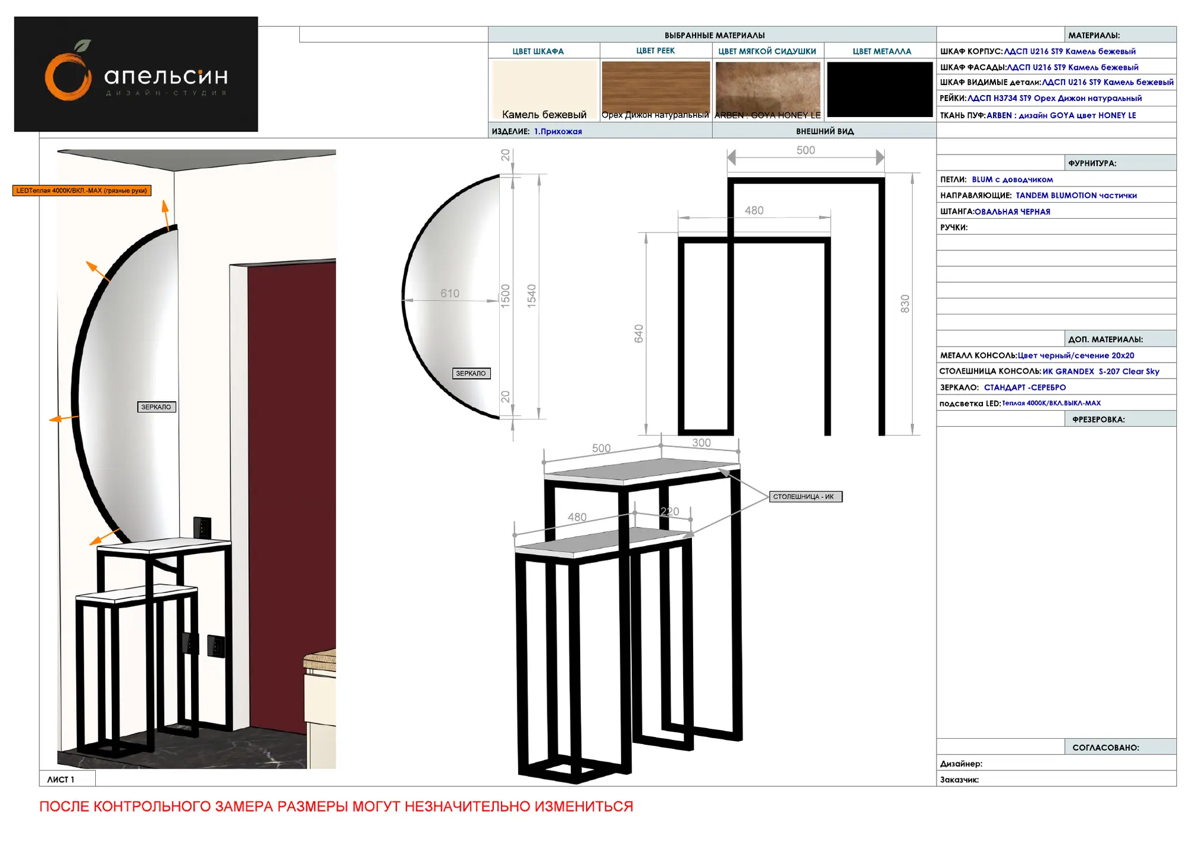
Task: Click ДОП. МАТЕРИАЛЫ: section header
Action: click(x=1120, y=339)
